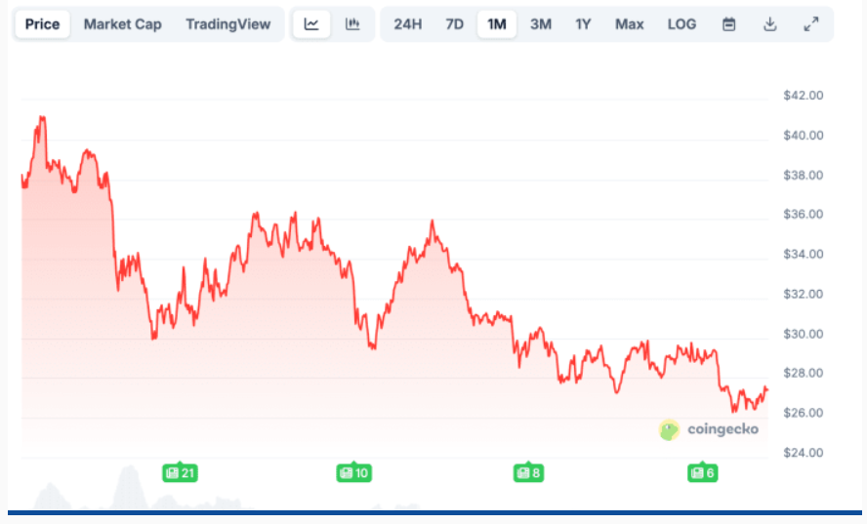Change range to 3M
The width and height of the screenshot is (867, 524).
click(540, 24)
